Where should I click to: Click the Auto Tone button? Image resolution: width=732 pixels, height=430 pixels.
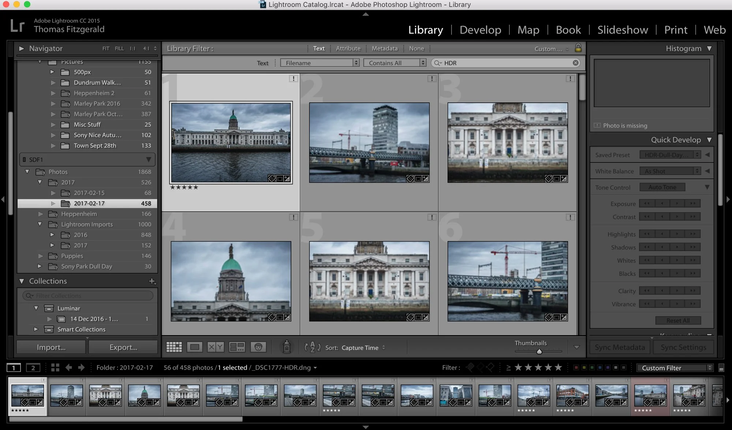[662, 187]
